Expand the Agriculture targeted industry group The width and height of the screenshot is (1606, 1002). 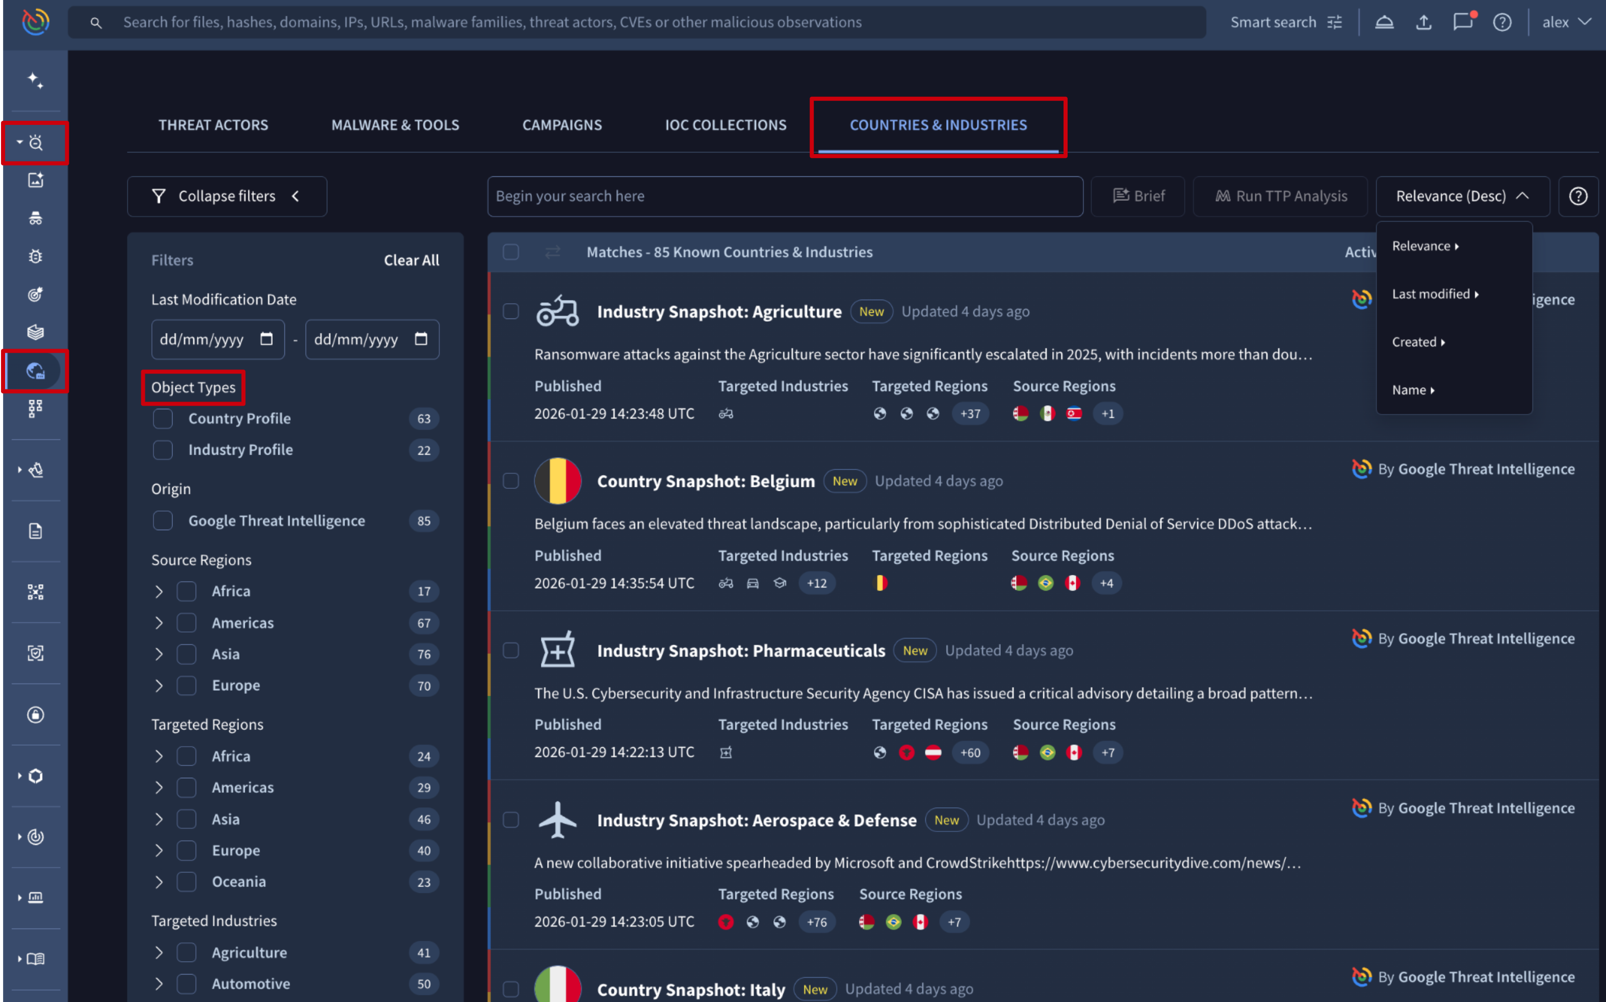click(x=159, y=952)
